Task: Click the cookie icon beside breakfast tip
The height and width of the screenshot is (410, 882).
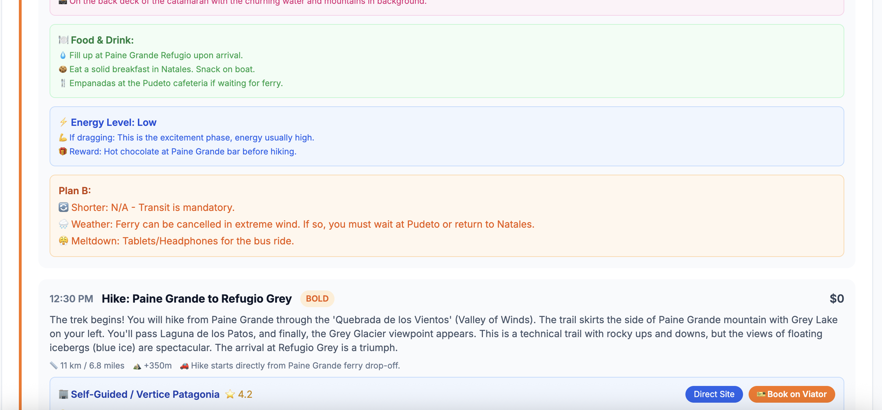Action: point(63,69)
